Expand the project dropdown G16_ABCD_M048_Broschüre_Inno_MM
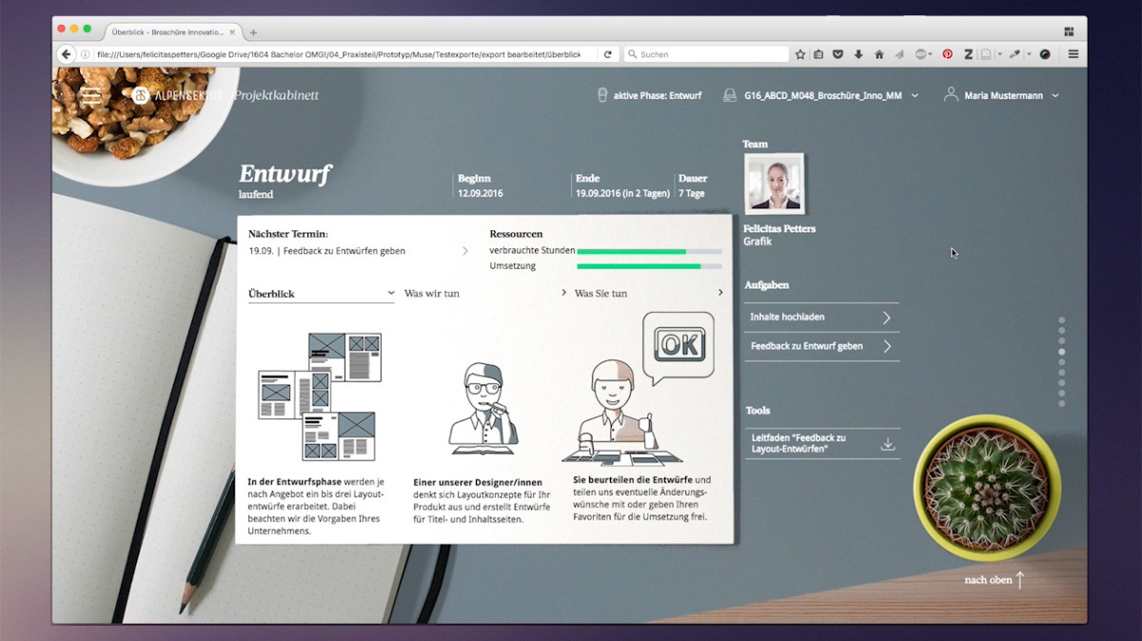 (915, 95)
